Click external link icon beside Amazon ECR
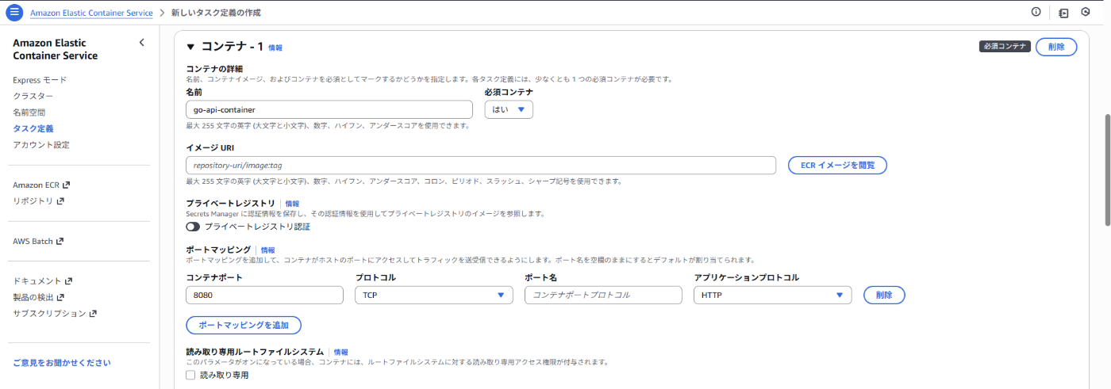This screenshot has width=1111, height=389. pyautogui.click(x=67, y=185)
